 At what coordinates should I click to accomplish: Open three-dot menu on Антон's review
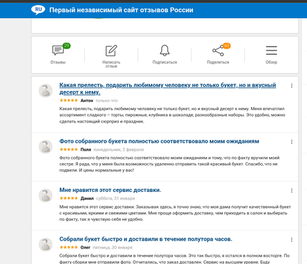292,86
